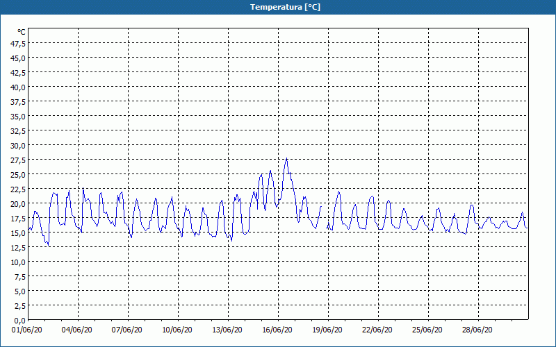Viewport: 556px width, 347px height.
Task: Click the 42,5 y-axis label
Action: pos(18,73)
